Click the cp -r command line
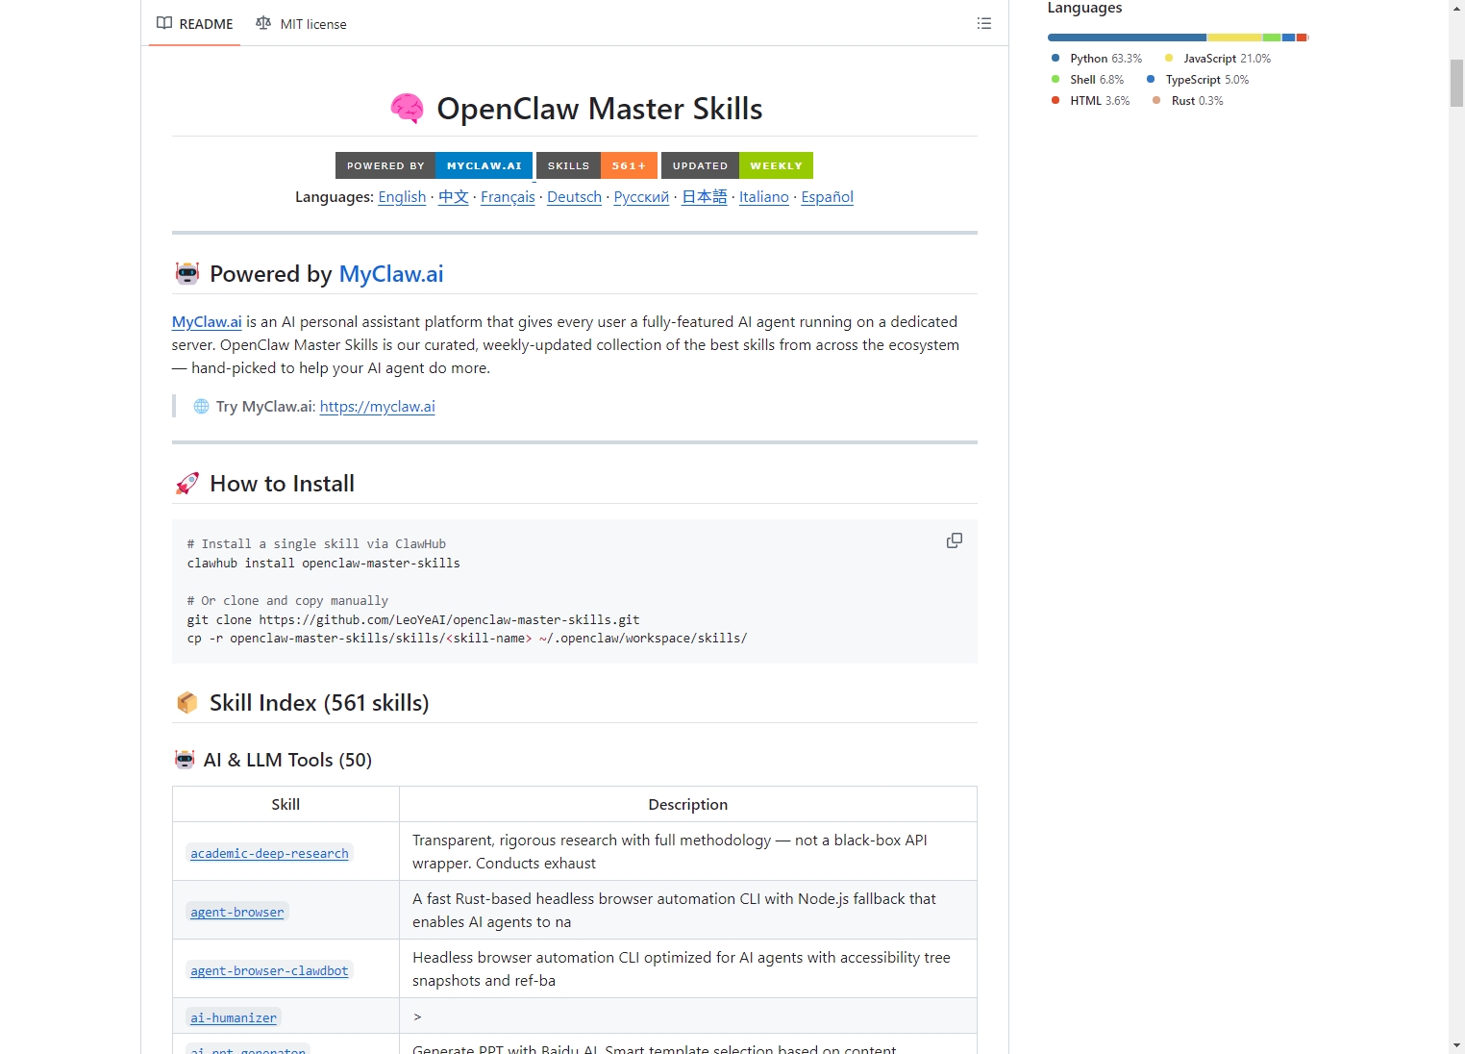 pyautogui.click(x=467, y=639)
